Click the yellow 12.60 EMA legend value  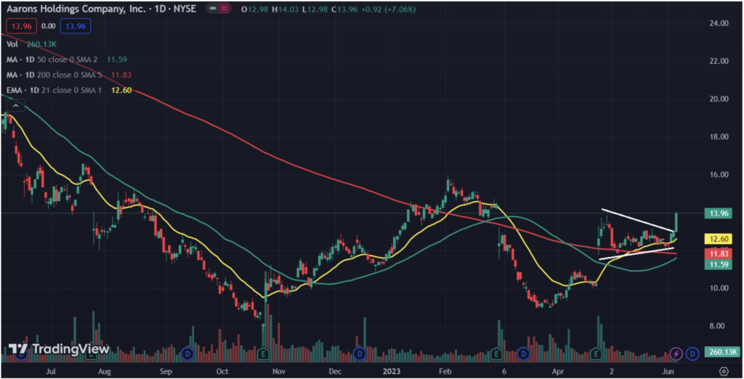[x=121, y=89]
